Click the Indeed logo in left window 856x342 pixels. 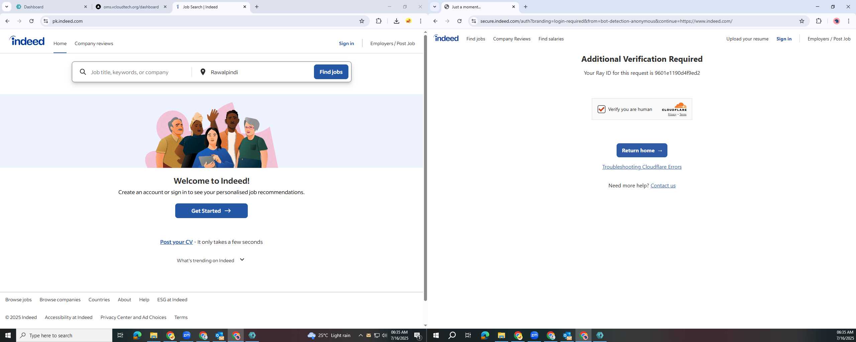(x=27, y=41)
